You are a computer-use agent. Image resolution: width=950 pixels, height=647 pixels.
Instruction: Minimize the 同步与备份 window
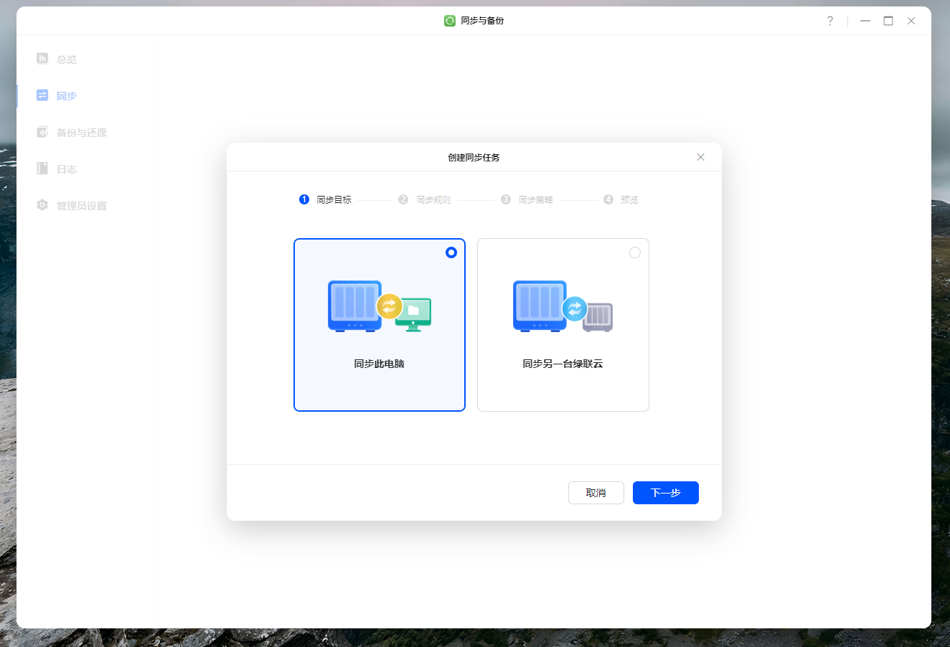point(865,21)
